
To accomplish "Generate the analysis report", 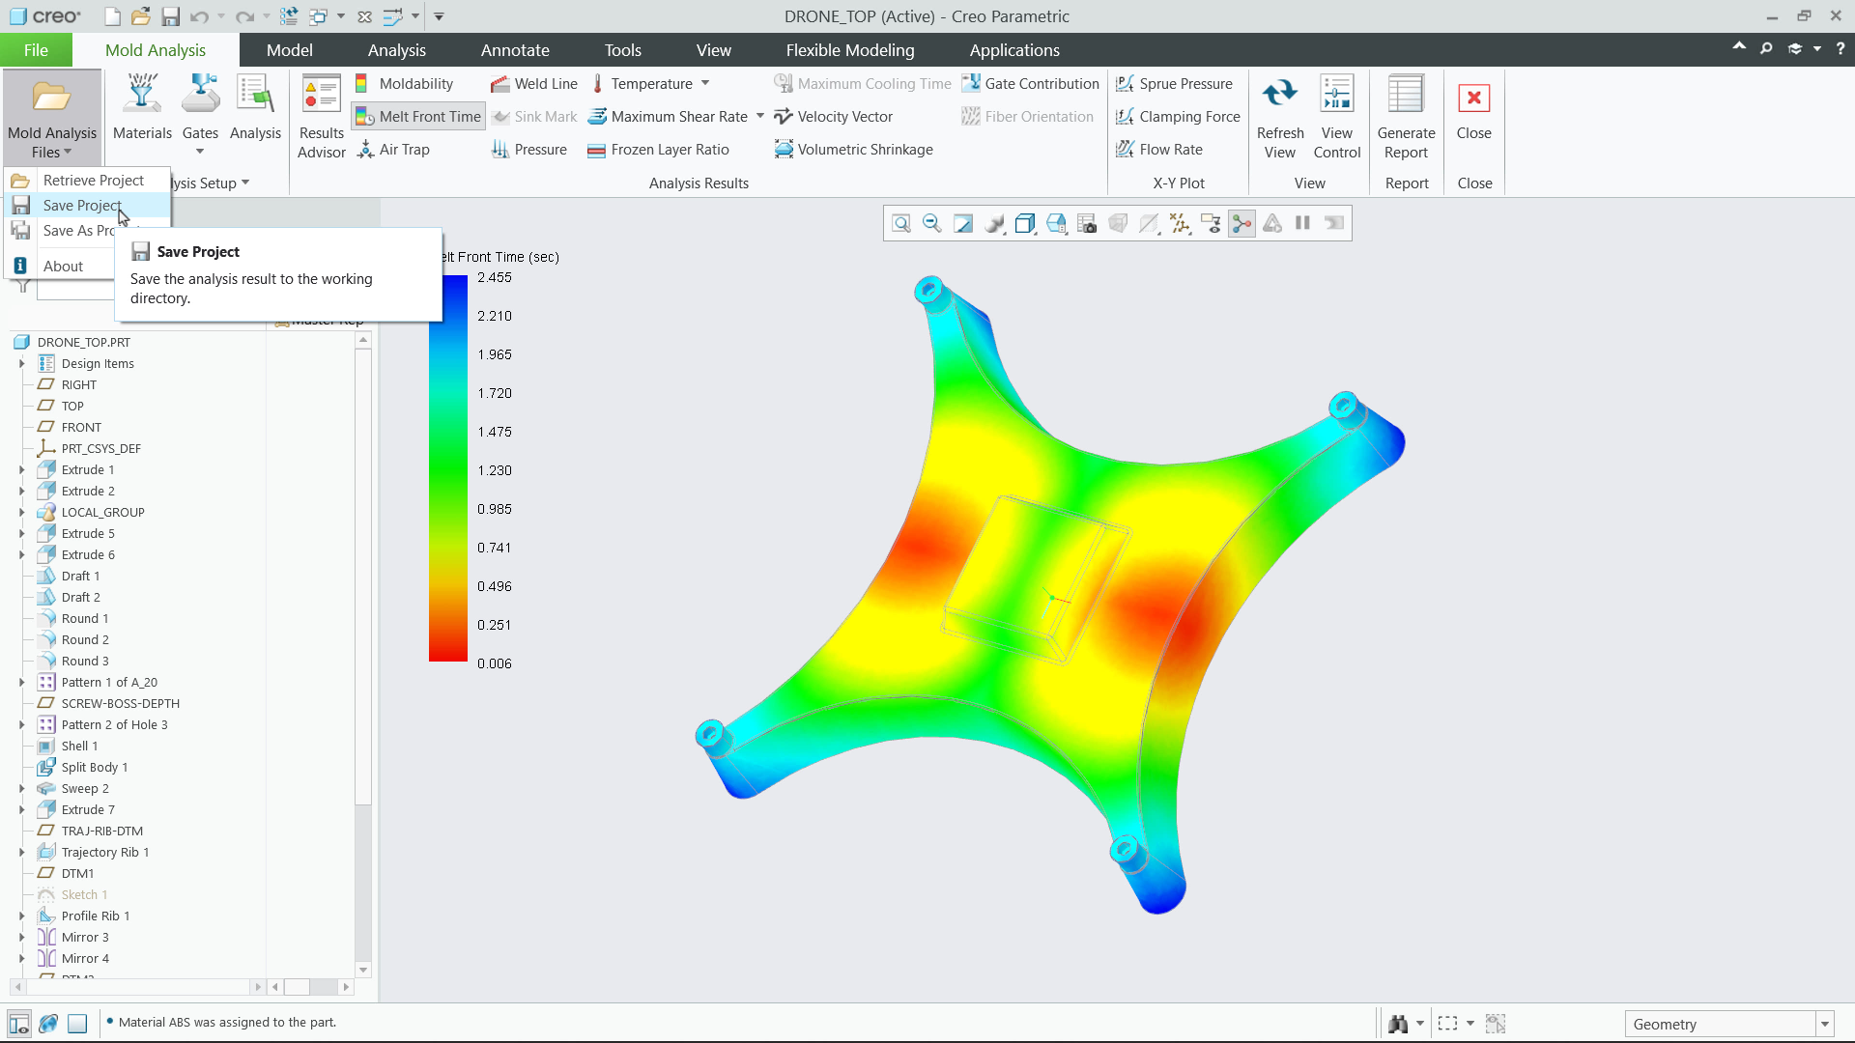I will click(1406, 116).
